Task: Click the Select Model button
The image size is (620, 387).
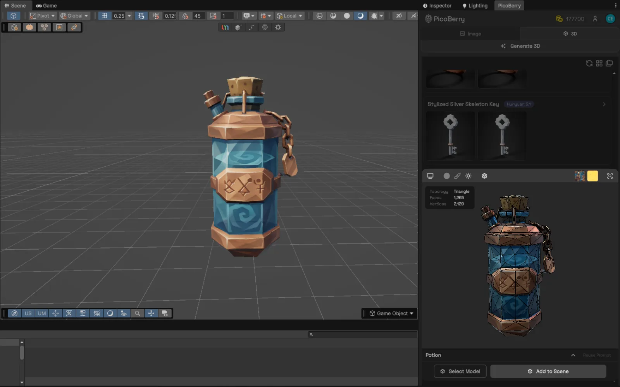Action: pos(460,372)
